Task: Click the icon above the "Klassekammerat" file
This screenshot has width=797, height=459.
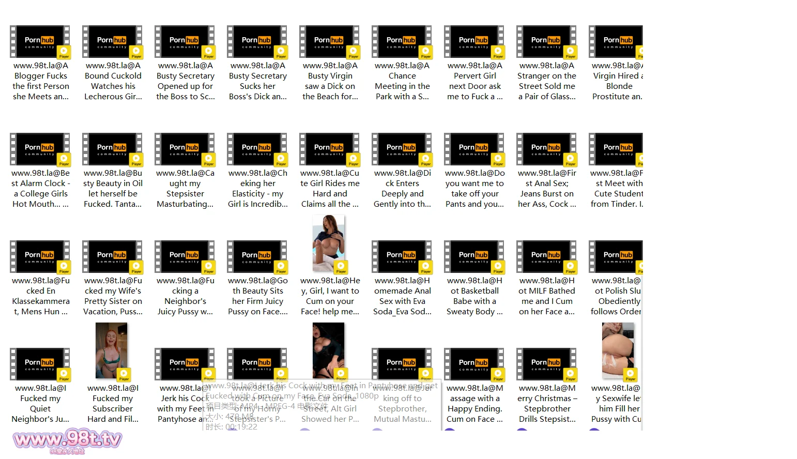Action: click(40, 256)
